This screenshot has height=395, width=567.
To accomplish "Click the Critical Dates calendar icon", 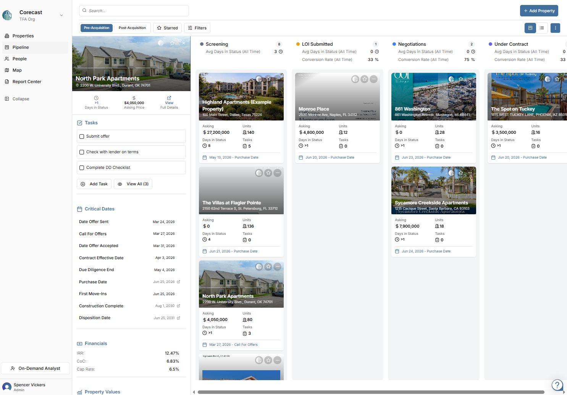I will pos(80,209).
